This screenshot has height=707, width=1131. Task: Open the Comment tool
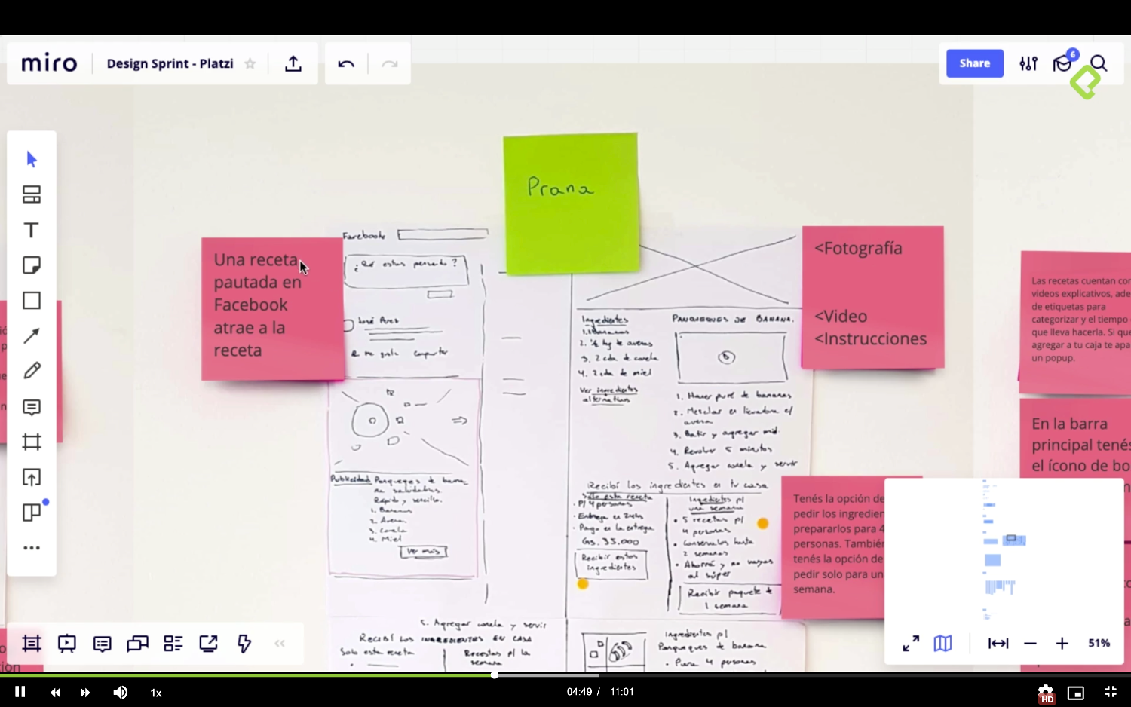32,407
